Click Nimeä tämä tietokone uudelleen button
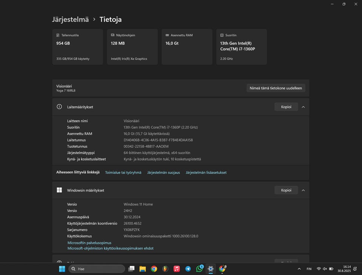362x275 pixels. (x=276, y=88)
